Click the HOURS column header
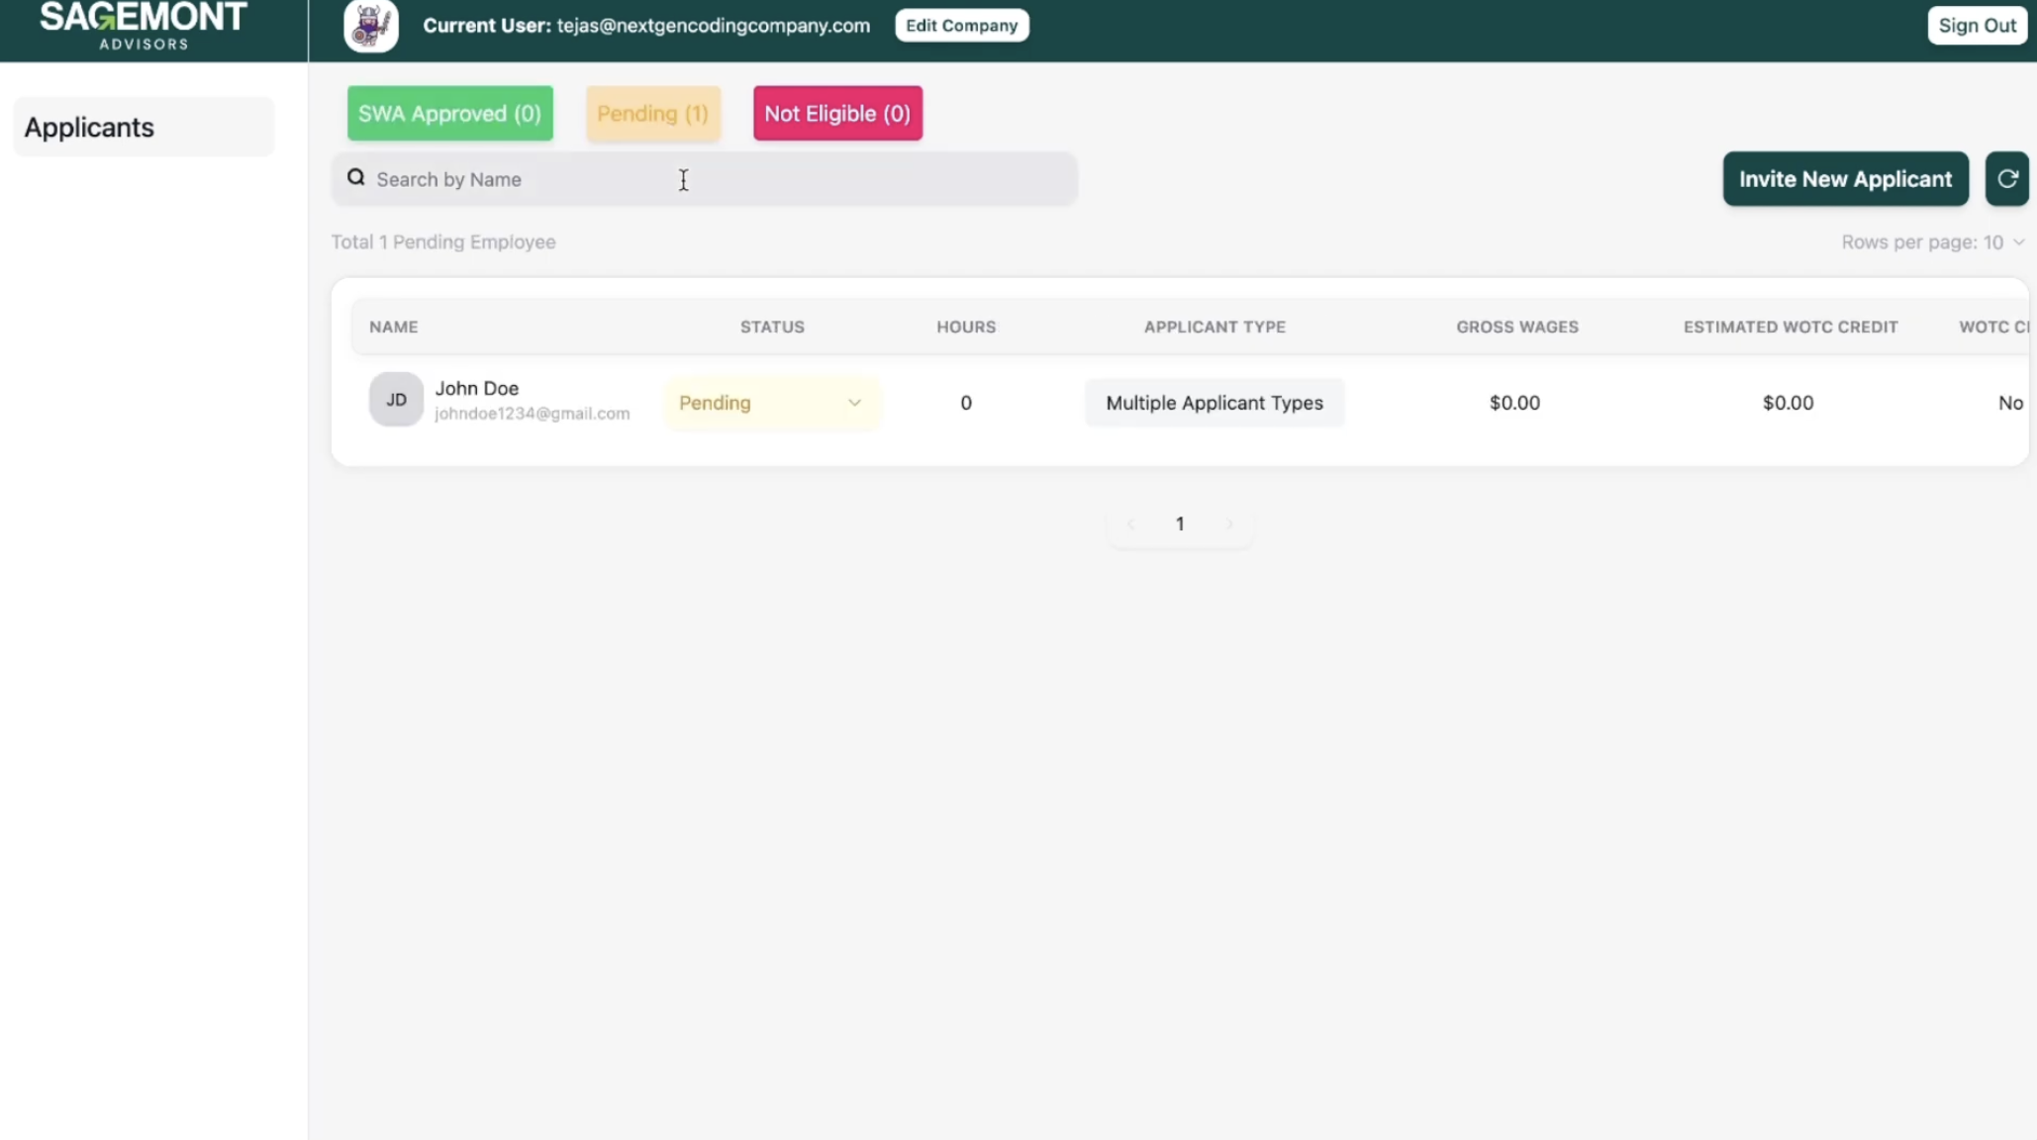The height and width of the screenshot is (1140, 2037). 966,327
